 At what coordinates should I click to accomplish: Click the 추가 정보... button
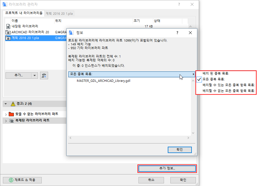[x=167, y=168]
